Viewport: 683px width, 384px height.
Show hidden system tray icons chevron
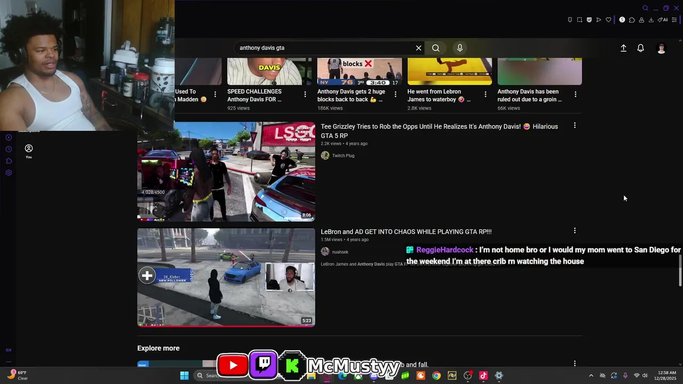click(x=591, y=375)
